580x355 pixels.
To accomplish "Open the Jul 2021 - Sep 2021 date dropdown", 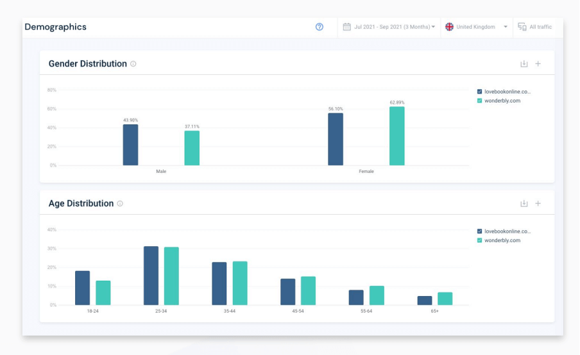I will [394, 27].
